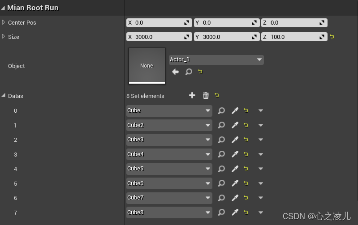Open the Actor_1 object dropdown
The image size is (358, 225).
tap(216, 60)
